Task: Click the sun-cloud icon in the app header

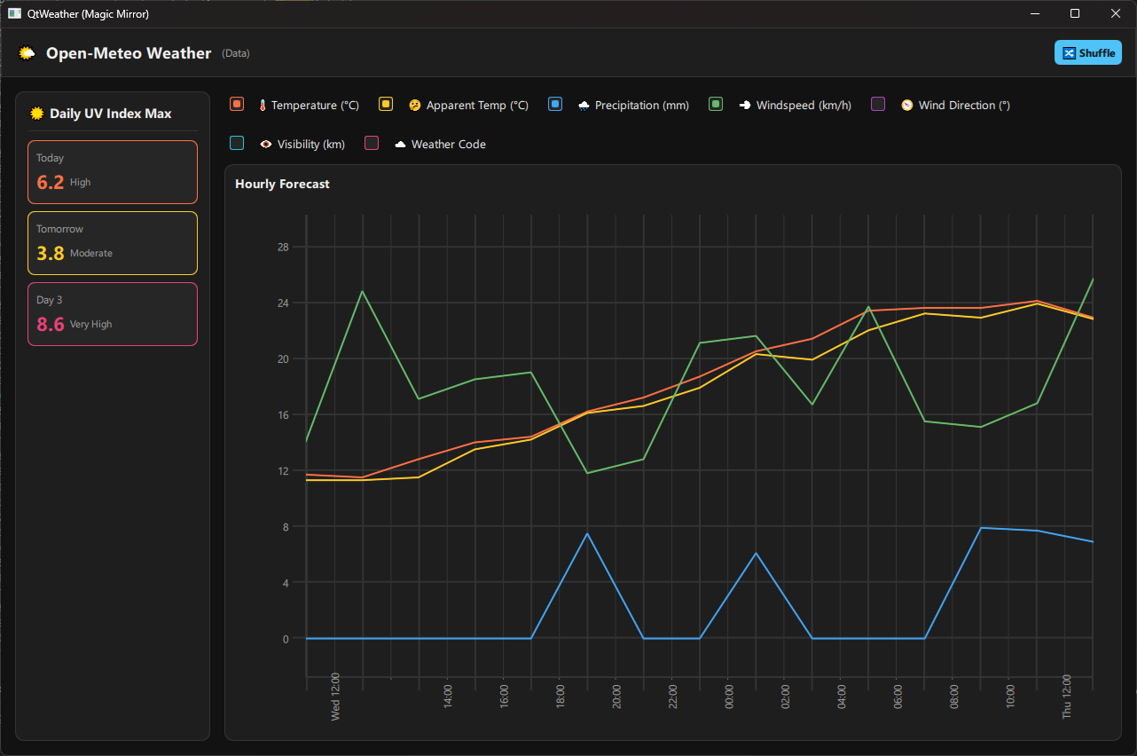Action: click(27, 53)
